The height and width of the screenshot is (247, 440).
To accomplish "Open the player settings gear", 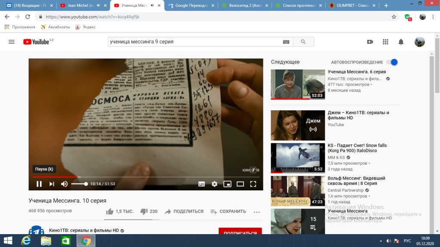I will tap(214, 184).
